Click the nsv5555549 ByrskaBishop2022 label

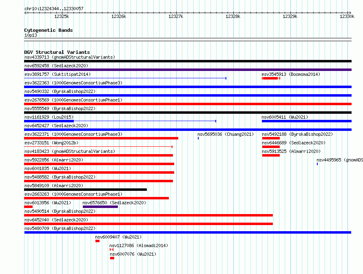tap(60, 108)
